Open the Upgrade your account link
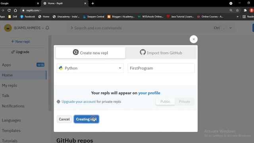The width and height of the screenshot is (254, 143). (x=79, y=102)
